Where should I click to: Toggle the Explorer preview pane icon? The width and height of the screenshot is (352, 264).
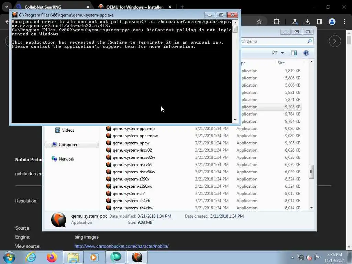tap(294, 53)
